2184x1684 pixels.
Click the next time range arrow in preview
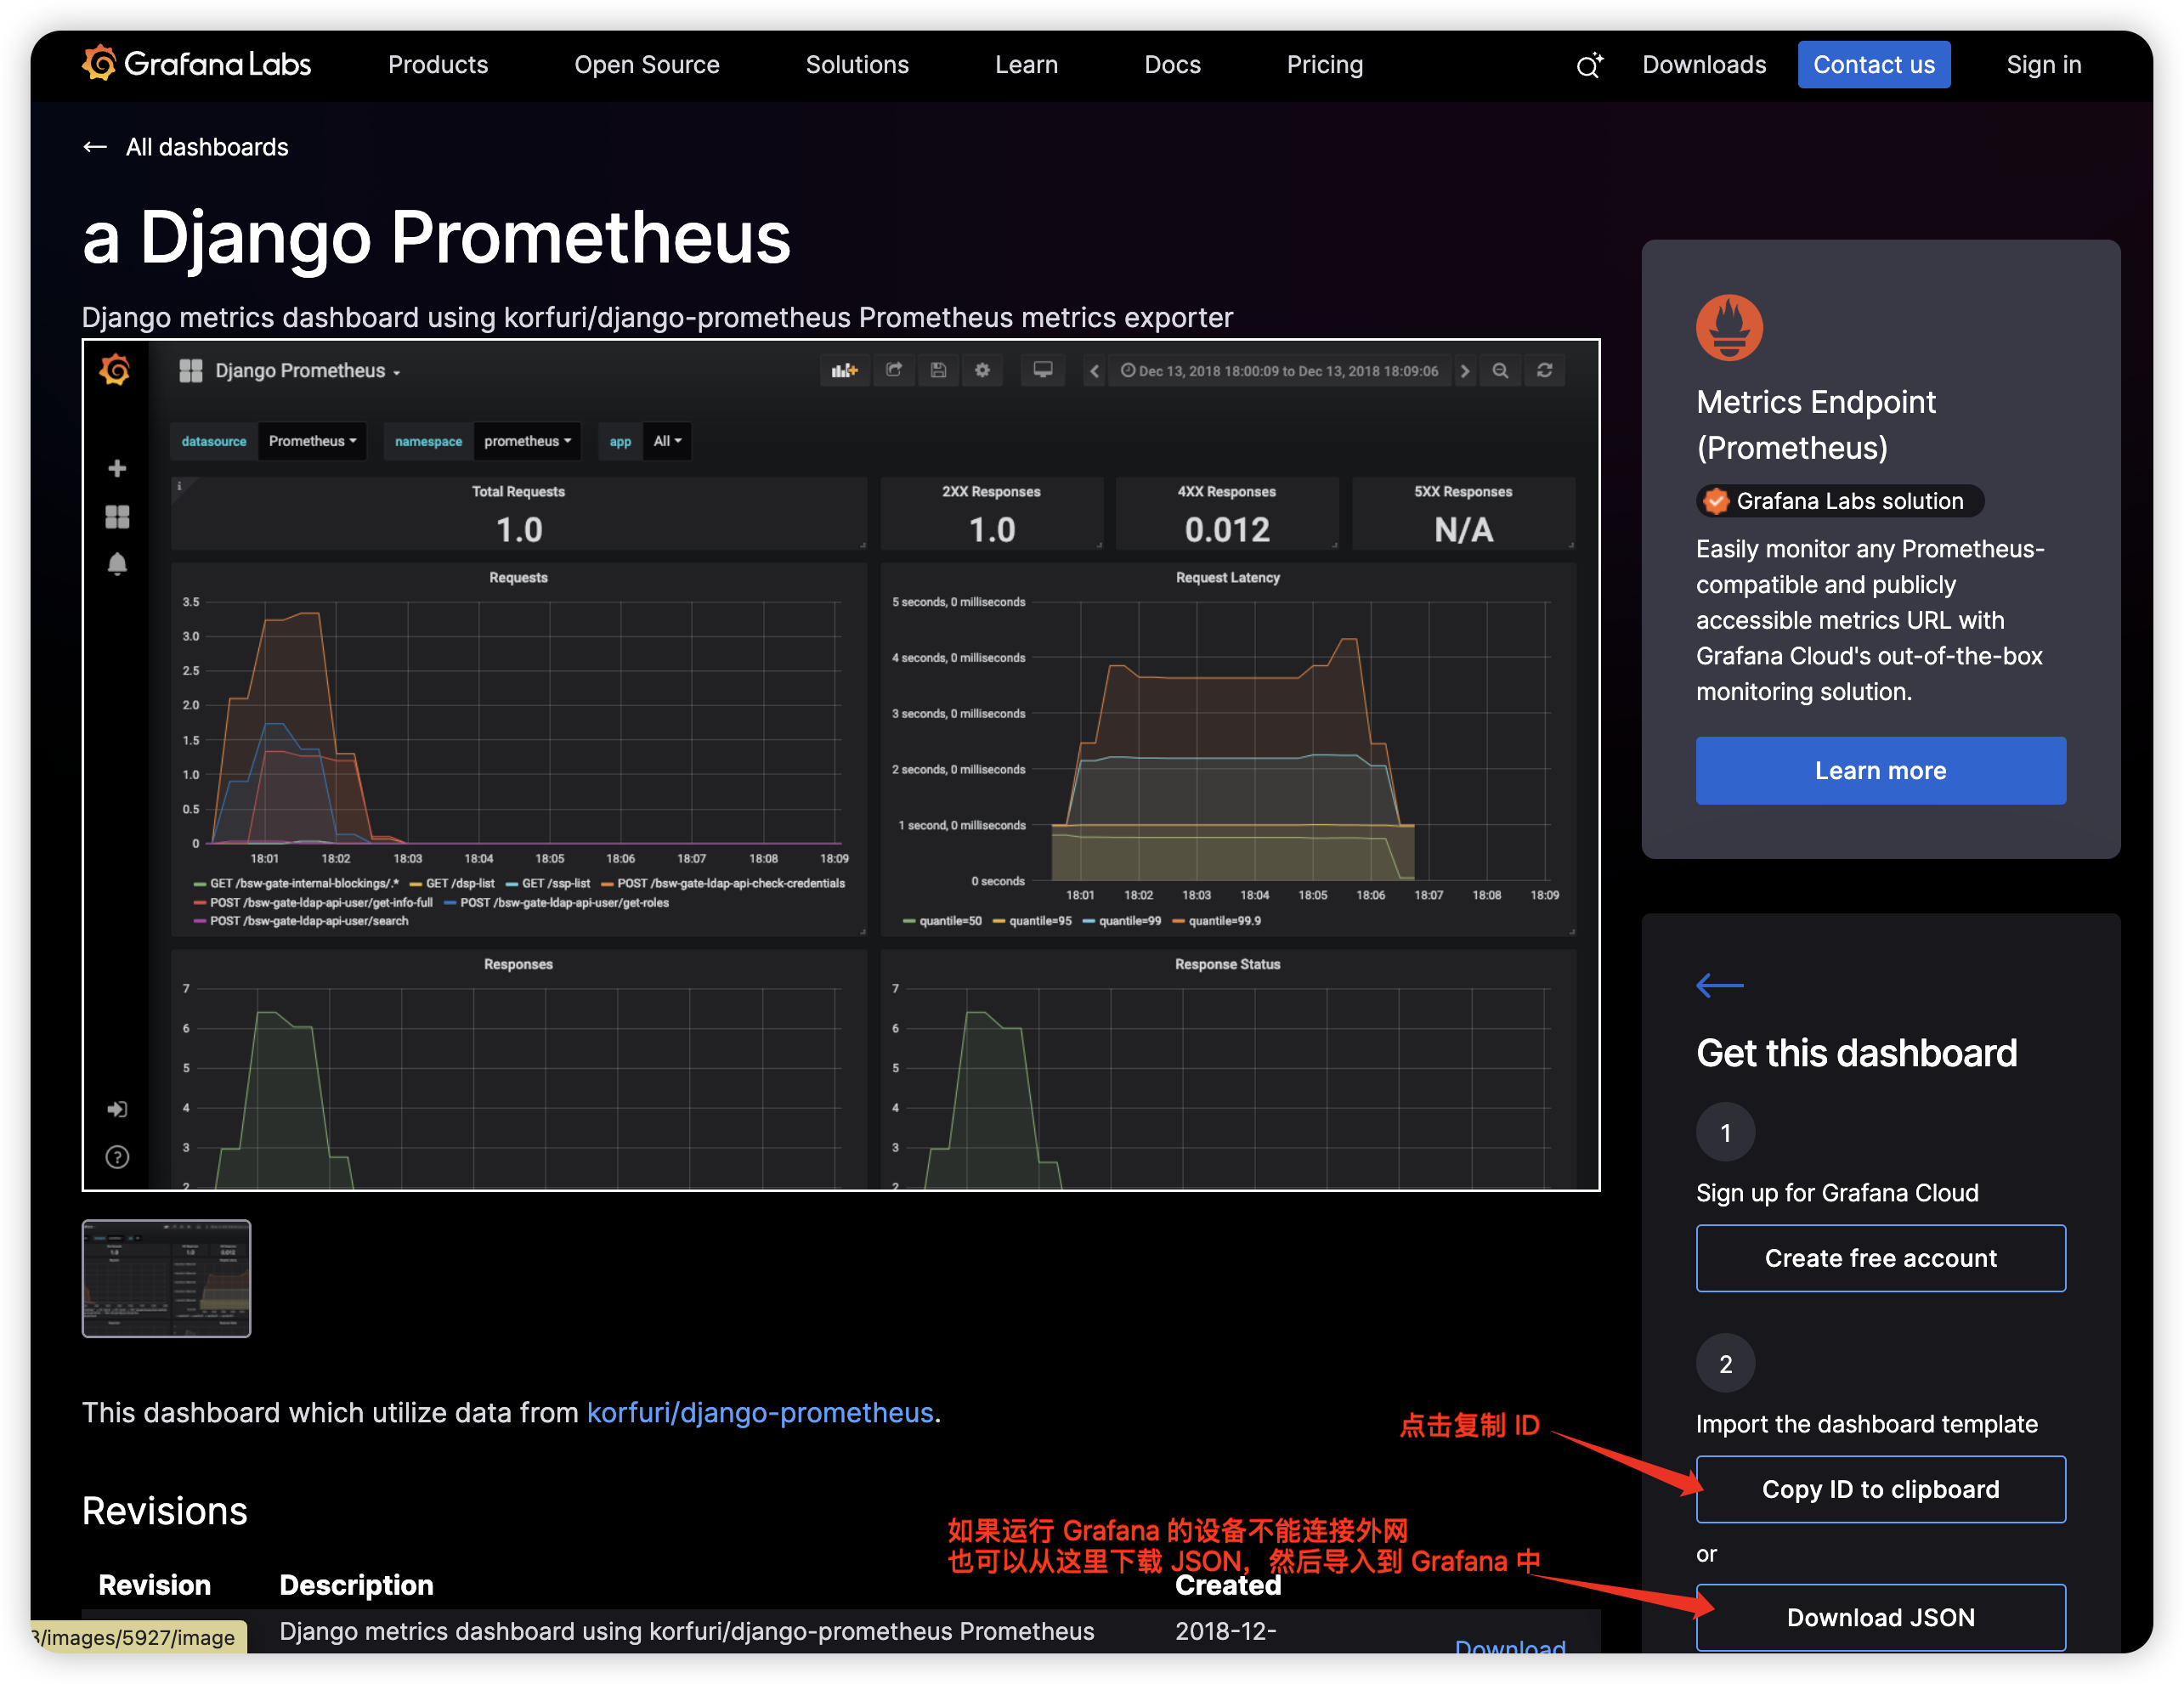point(1465,371)
